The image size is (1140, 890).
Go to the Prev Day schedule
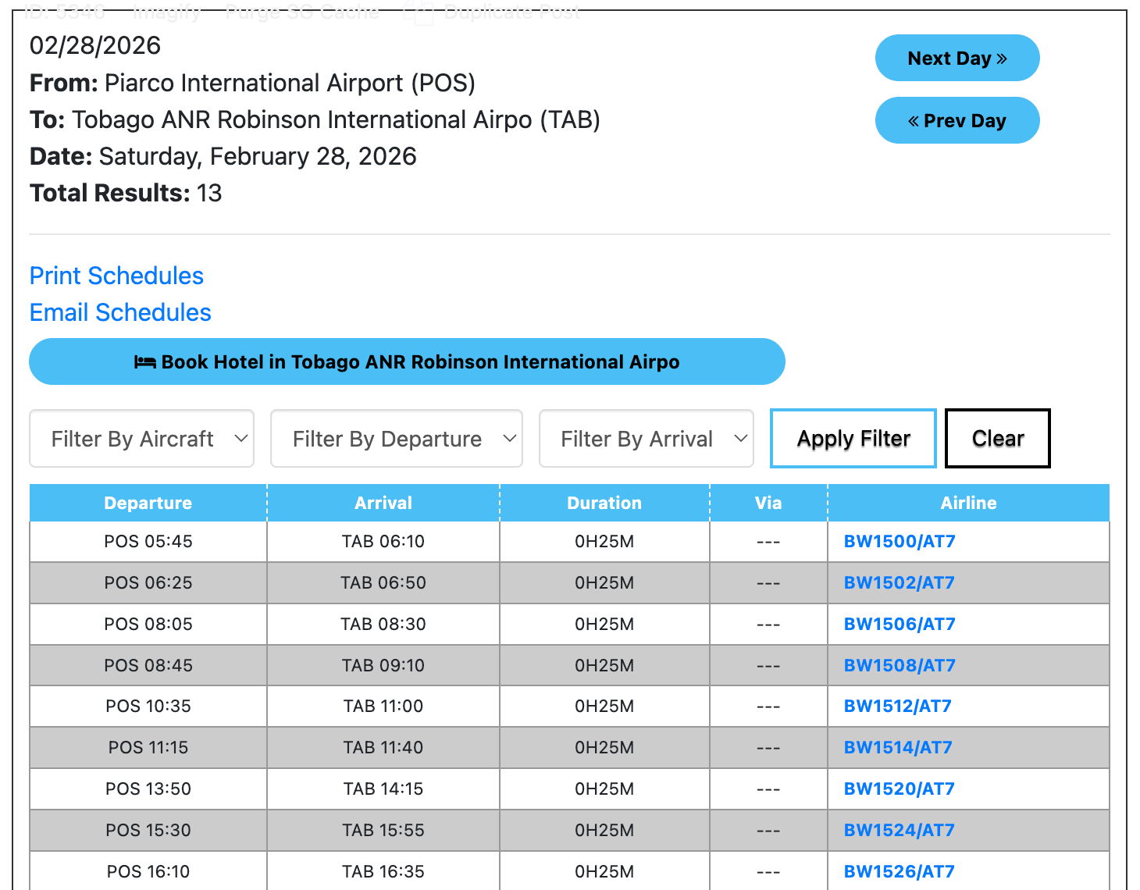click(957, 121)
